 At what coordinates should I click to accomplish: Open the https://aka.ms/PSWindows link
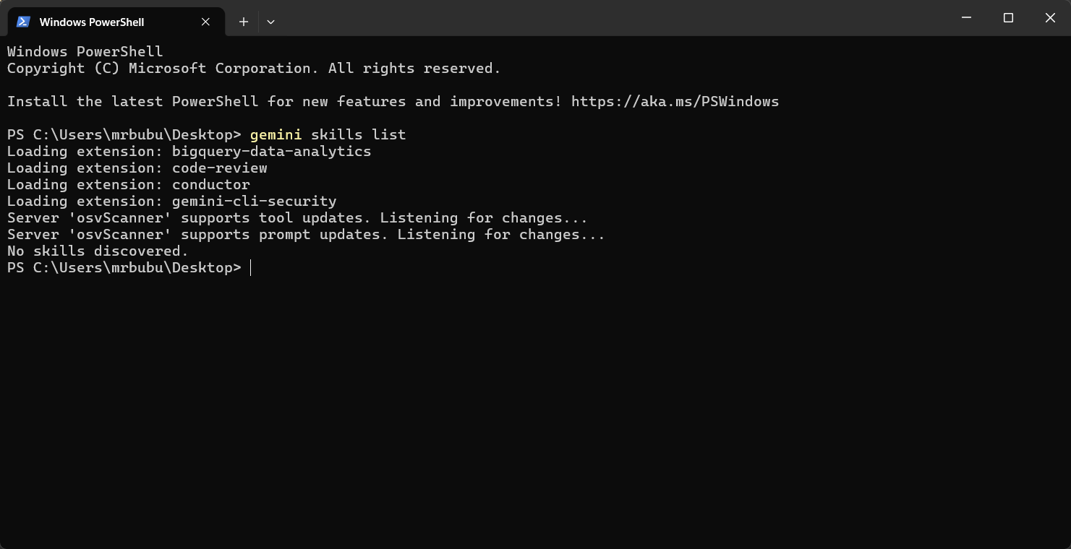(x=675, y=101)
